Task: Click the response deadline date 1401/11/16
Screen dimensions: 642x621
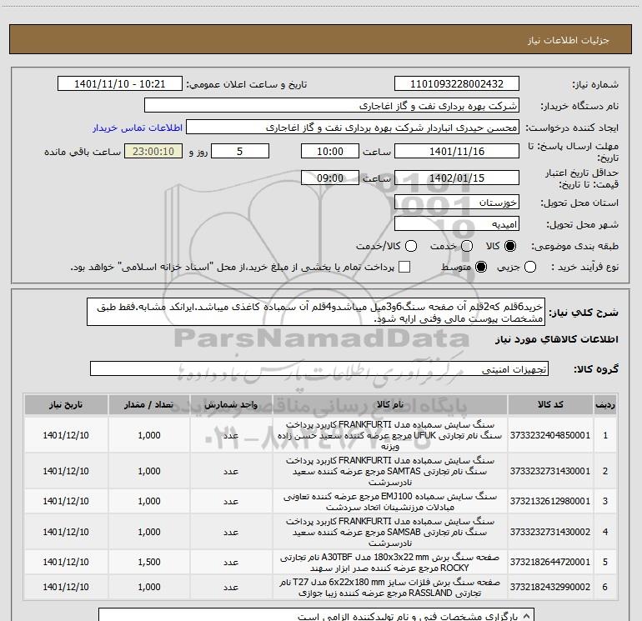Action: point(457,152)
